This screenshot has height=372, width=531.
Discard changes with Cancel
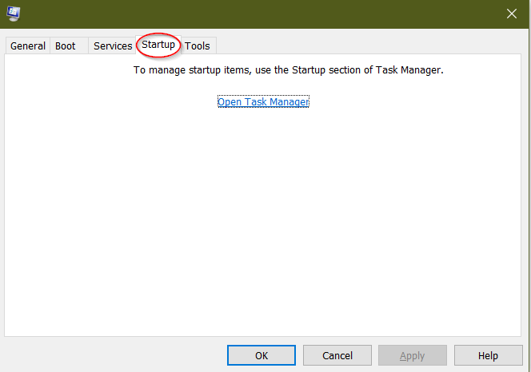(x=337, y=355)
